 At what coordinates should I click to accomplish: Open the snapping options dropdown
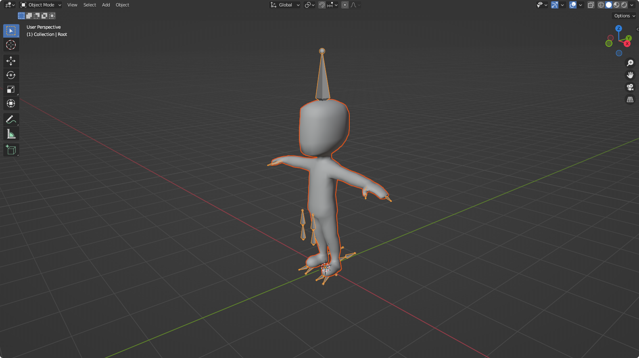pos(332,5)
